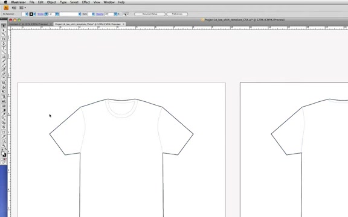Select the Blob Brush tool
This screenshot has height=217, width=348.
point(4,69)
